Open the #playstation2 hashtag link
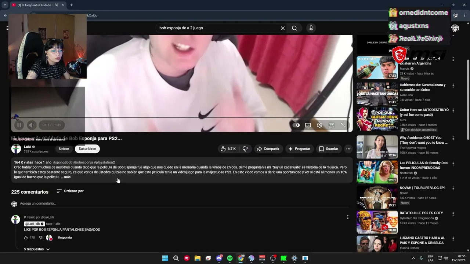 pos(104,162)
